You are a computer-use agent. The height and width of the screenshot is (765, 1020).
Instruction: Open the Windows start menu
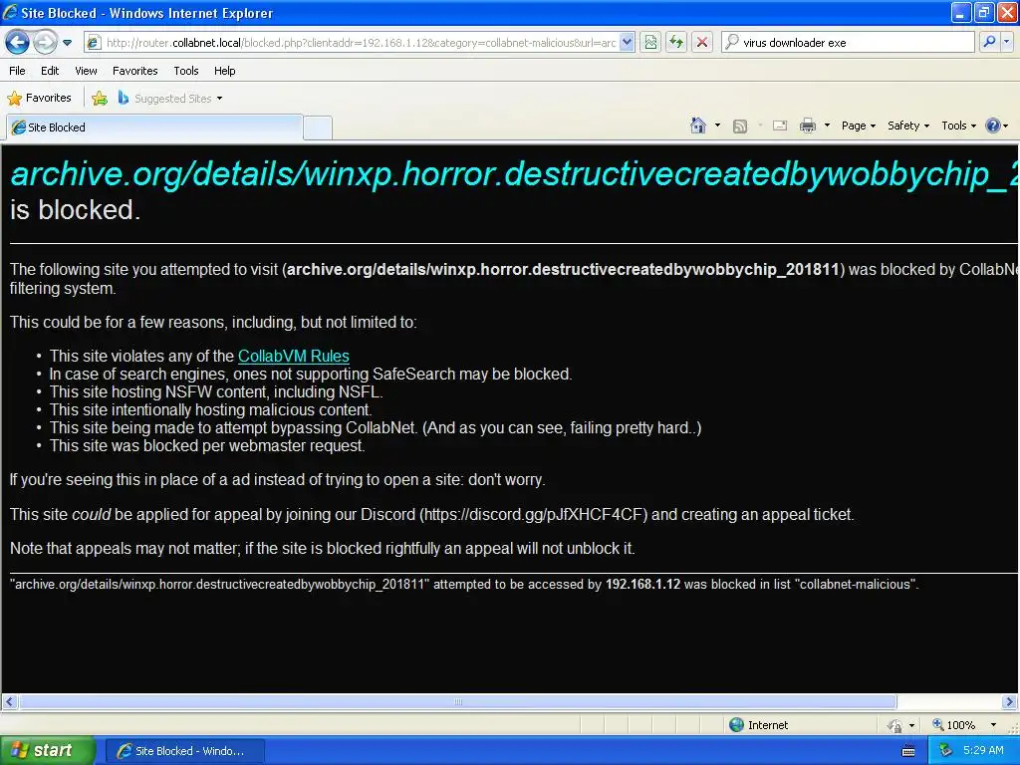pyautogui.click(x=48, y=751)
